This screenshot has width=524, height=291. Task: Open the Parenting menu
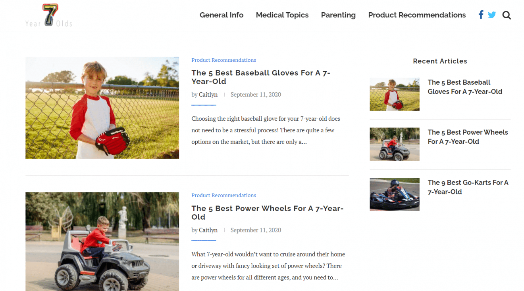coord(338,15)
